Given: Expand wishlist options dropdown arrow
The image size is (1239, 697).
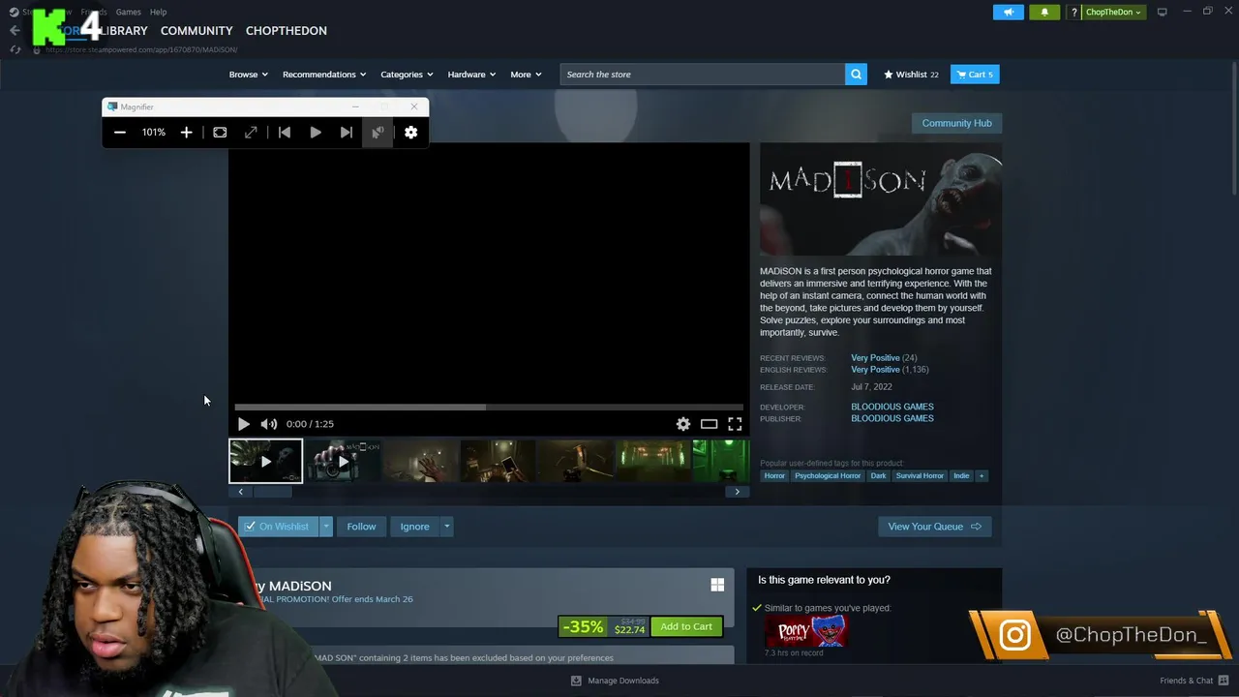Looking at the screenshot, I should (x=326, y=527).
